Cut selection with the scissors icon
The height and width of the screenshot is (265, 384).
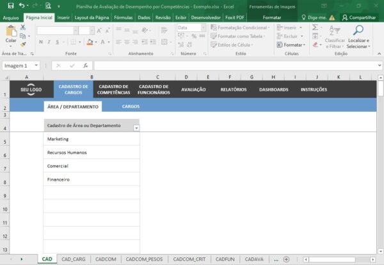coord(23,27)
